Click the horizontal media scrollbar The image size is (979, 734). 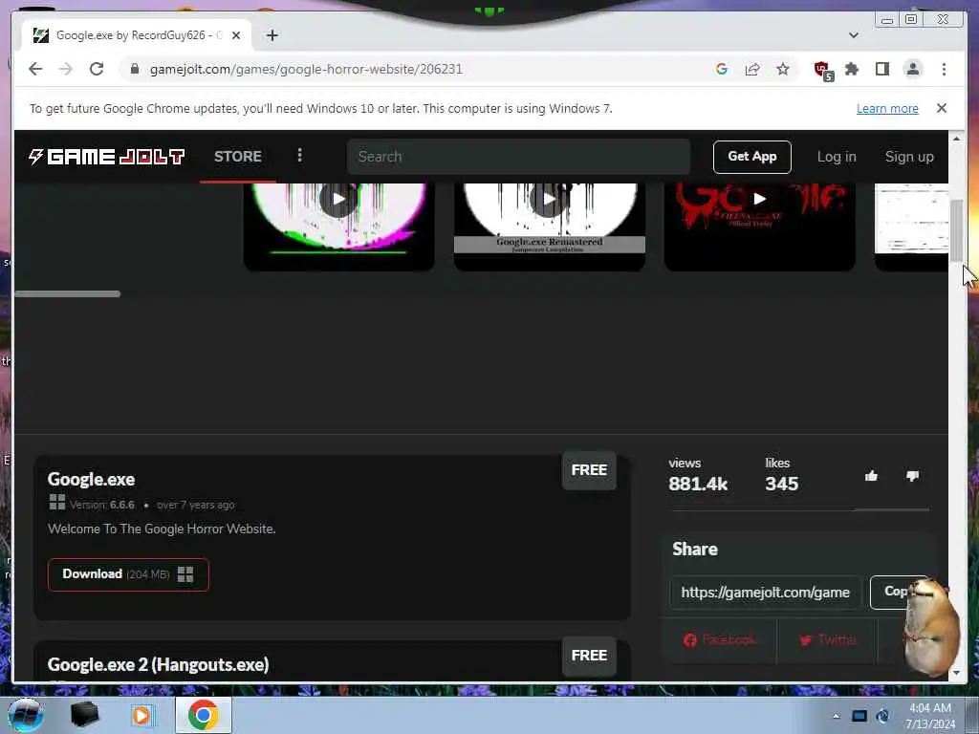tap(68, 294)
